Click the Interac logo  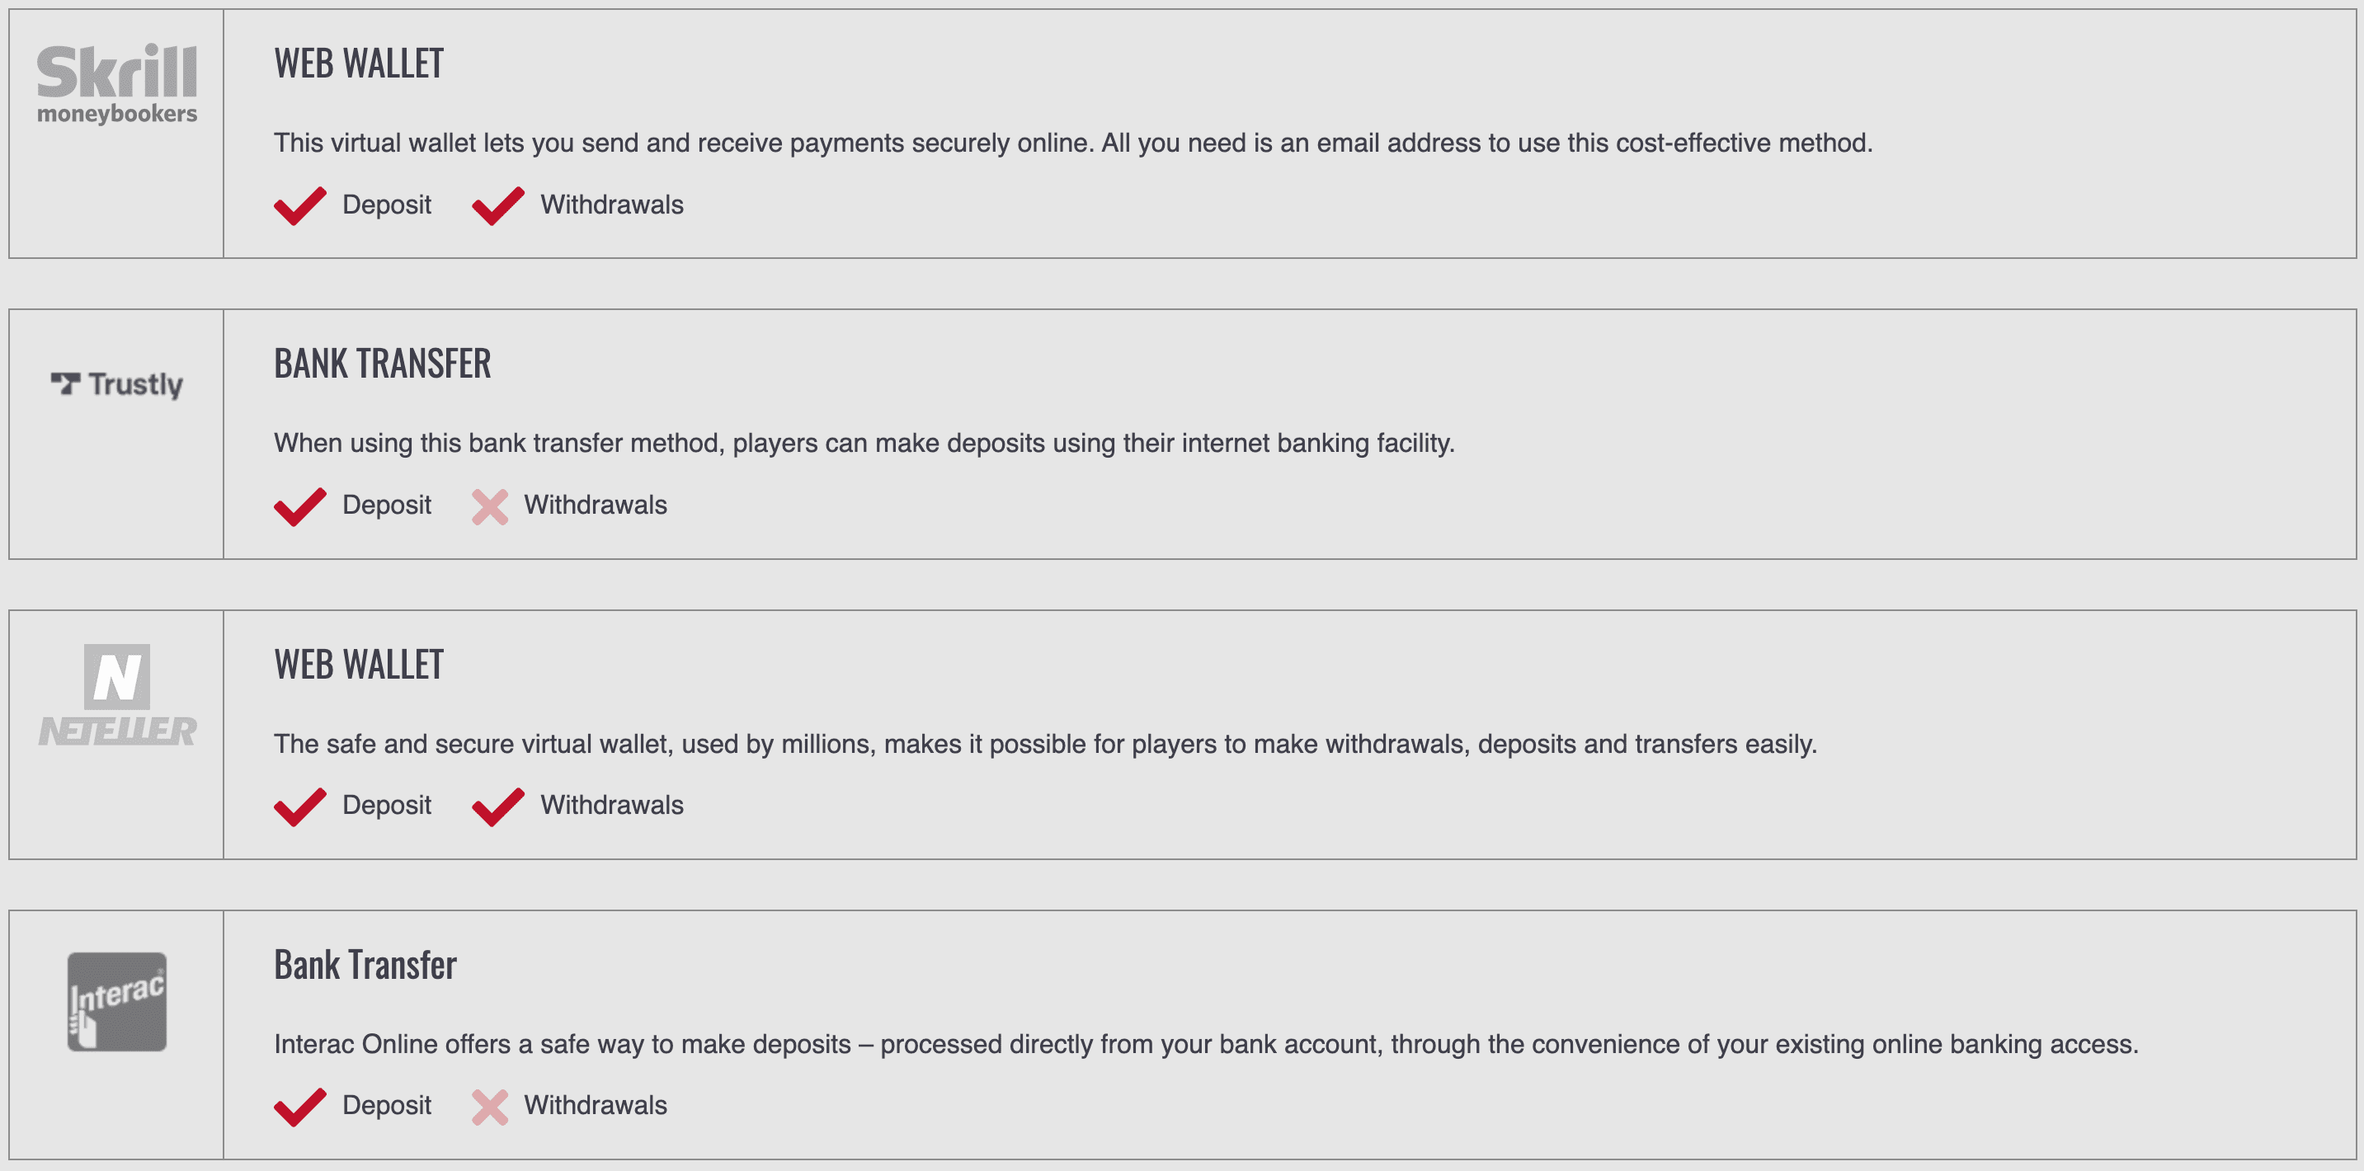tap(116, 1001)
